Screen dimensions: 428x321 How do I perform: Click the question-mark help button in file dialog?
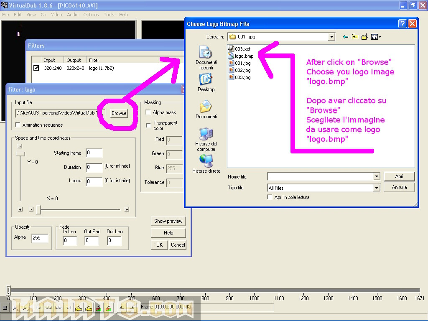[403, 24]
